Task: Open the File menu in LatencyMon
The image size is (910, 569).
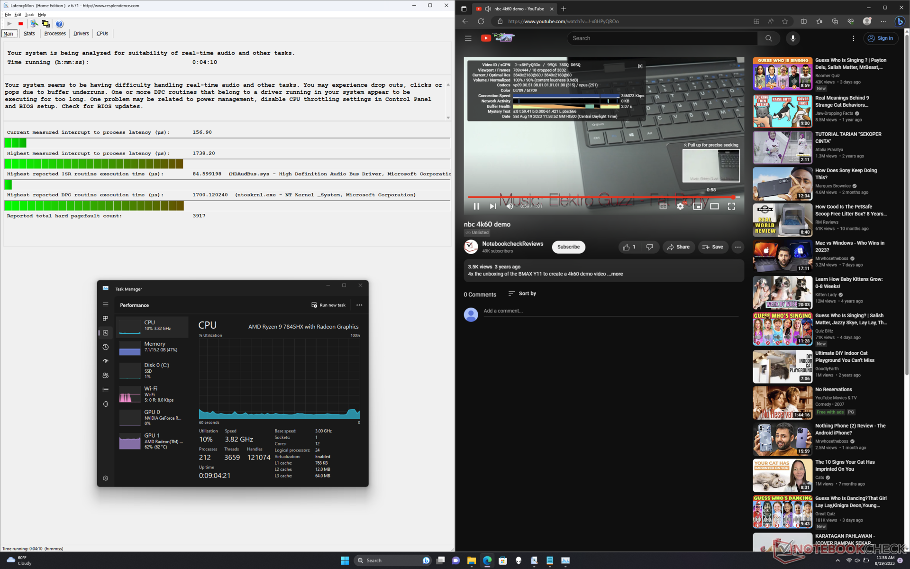Action: [x=8, y=15]
